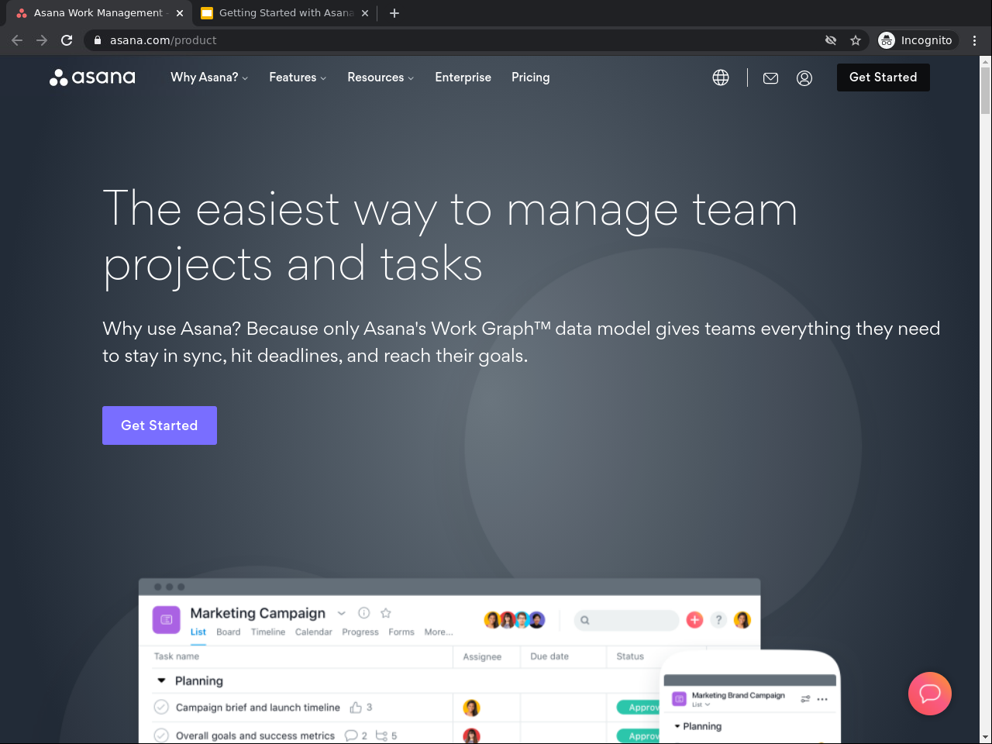This screenshot has width=992, height=744.
Task: Click the purple Get Started hero button
Action: [160, 425]
